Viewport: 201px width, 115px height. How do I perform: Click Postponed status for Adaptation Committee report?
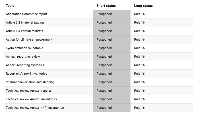[104, 14]
